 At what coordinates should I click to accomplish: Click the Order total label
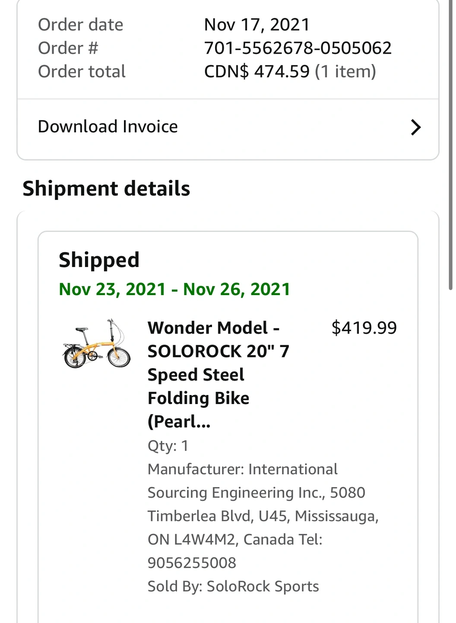coord(82,71)
